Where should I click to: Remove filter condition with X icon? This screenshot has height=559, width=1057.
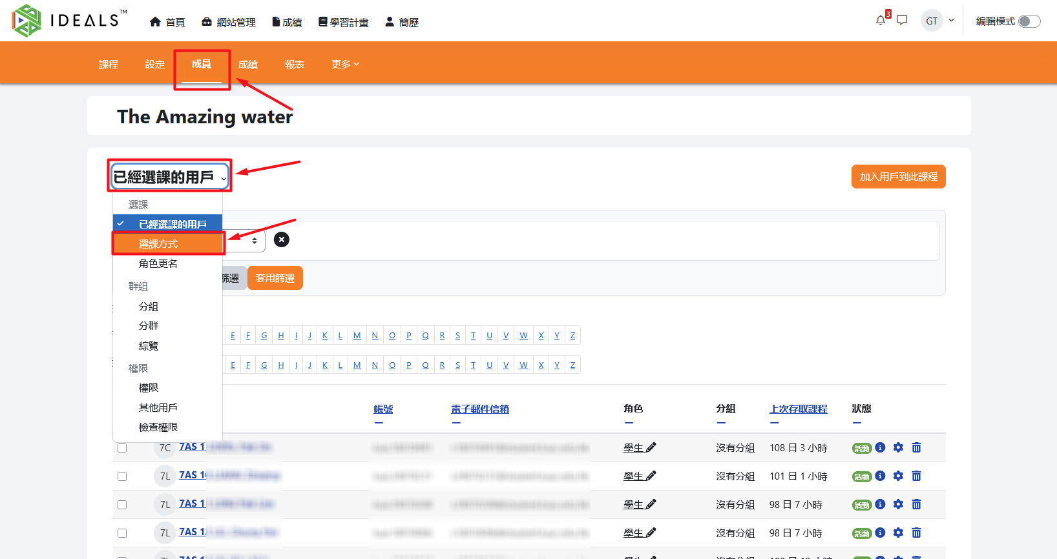click(x=281, y=239)
